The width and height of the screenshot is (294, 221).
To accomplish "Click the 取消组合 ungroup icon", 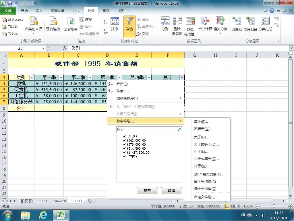I will [250, 21].
